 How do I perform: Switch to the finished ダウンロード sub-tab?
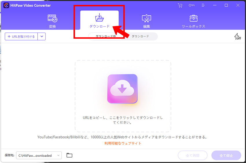[140, 36]
